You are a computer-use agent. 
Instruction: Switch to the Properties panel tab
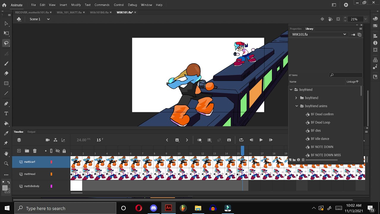click(296, 29)
